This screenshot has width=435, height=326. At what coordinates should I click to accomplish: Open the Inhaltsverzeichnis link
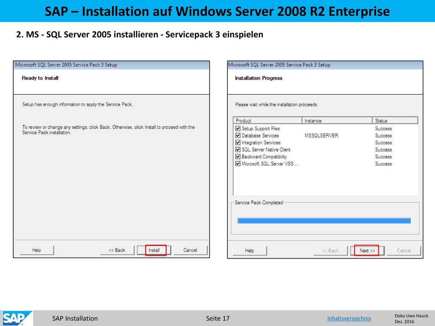click(x=349, y=318)
